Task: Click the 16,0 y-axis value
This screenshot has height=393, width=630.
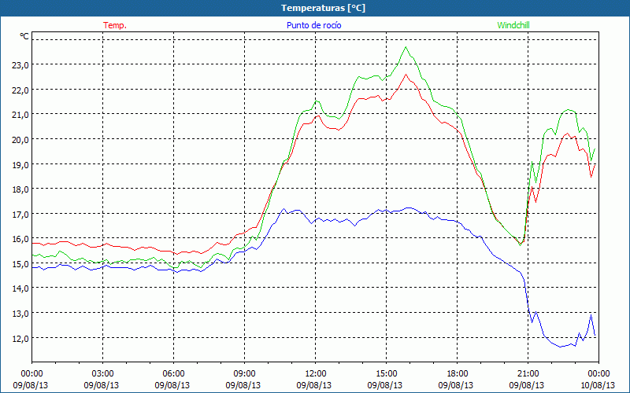Action: pyautogui.click(x=20, y=240)
